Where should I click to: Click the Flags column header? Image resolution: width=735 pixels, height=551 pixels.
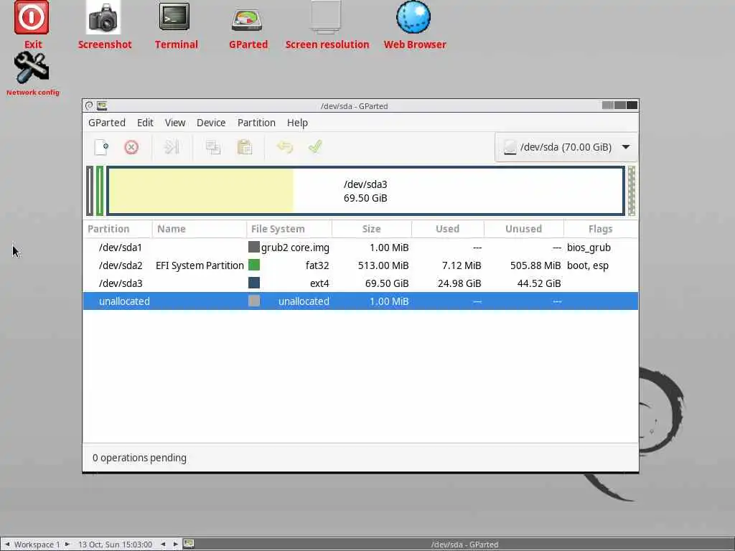[601, 229]
